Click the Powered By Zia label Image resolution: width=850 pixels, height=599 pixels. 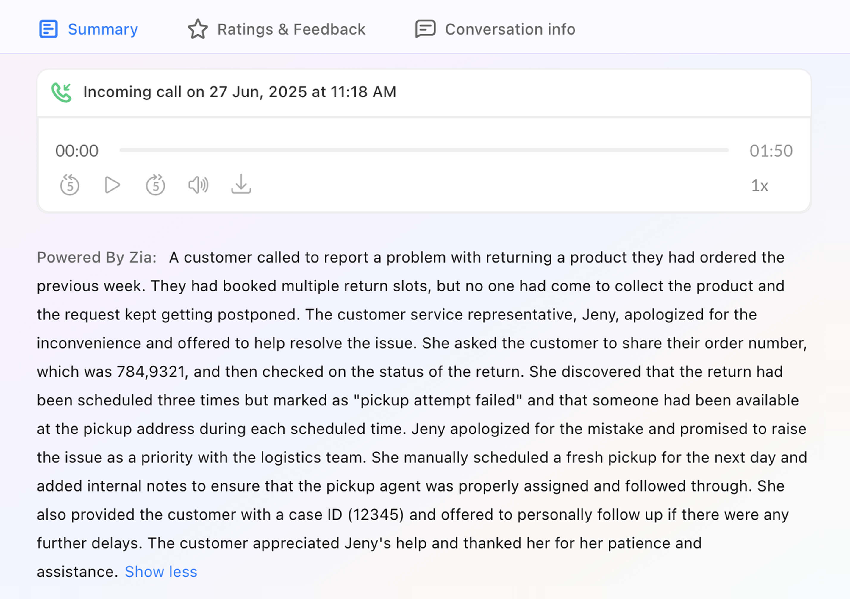pos(96,257)
